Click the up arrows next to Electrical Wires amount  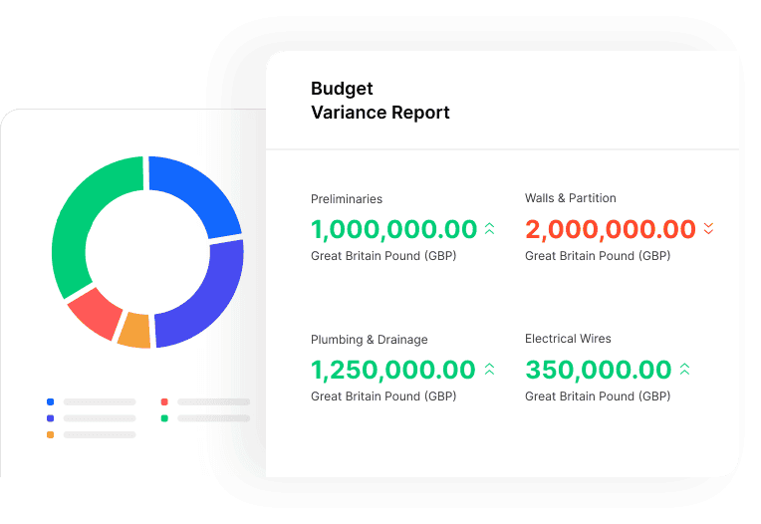tap(684, 370)
